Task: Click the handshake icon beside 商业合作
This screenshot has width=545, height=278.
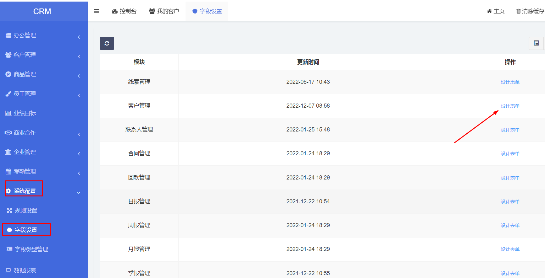Action: coord(8,133)
